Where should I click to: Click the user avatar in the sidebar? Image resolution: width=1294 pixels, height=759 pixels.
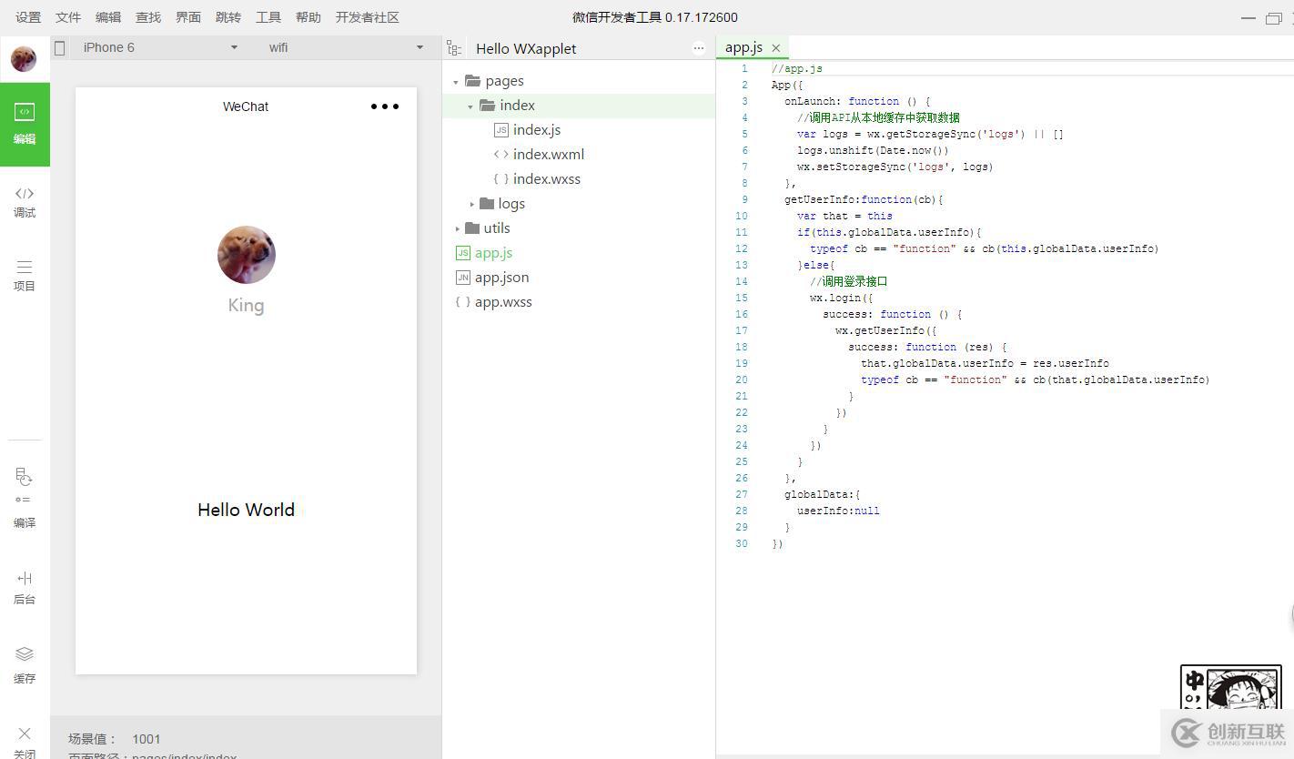tap(24, 59)
